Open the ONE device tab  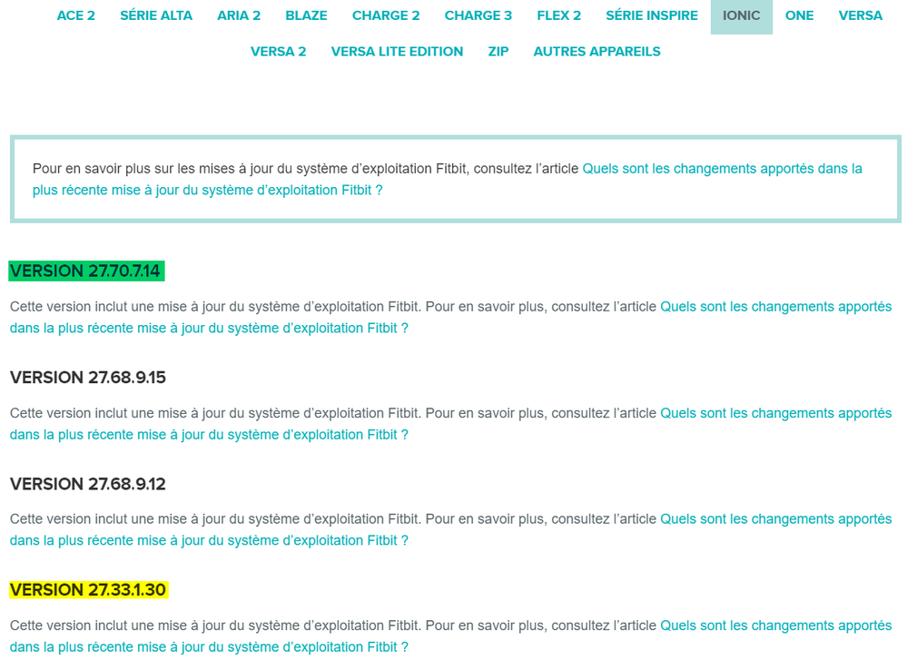click(799, 15)
